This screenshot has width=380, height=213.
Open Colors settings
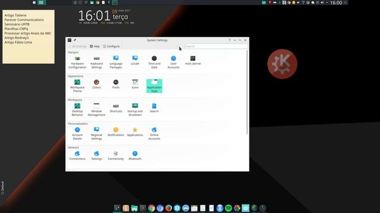[96, 84]
